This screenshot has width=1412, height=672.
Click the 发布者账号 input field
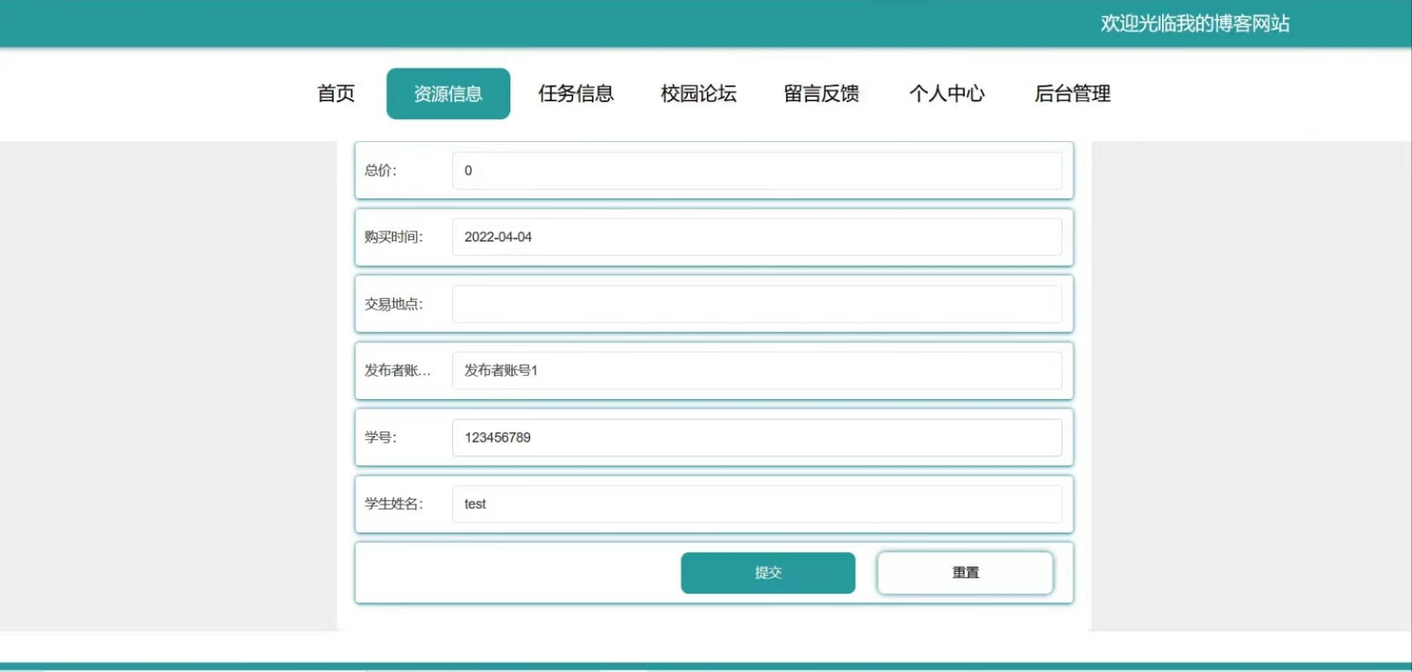coord(757,370)
